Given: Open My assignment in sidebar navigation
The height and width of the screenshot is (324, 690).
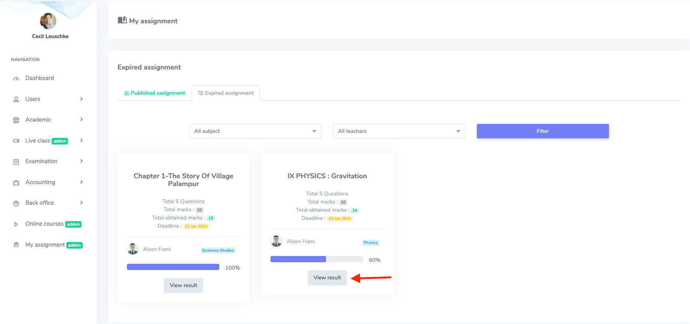Looking at the screenshot, I should click(45, 245).
